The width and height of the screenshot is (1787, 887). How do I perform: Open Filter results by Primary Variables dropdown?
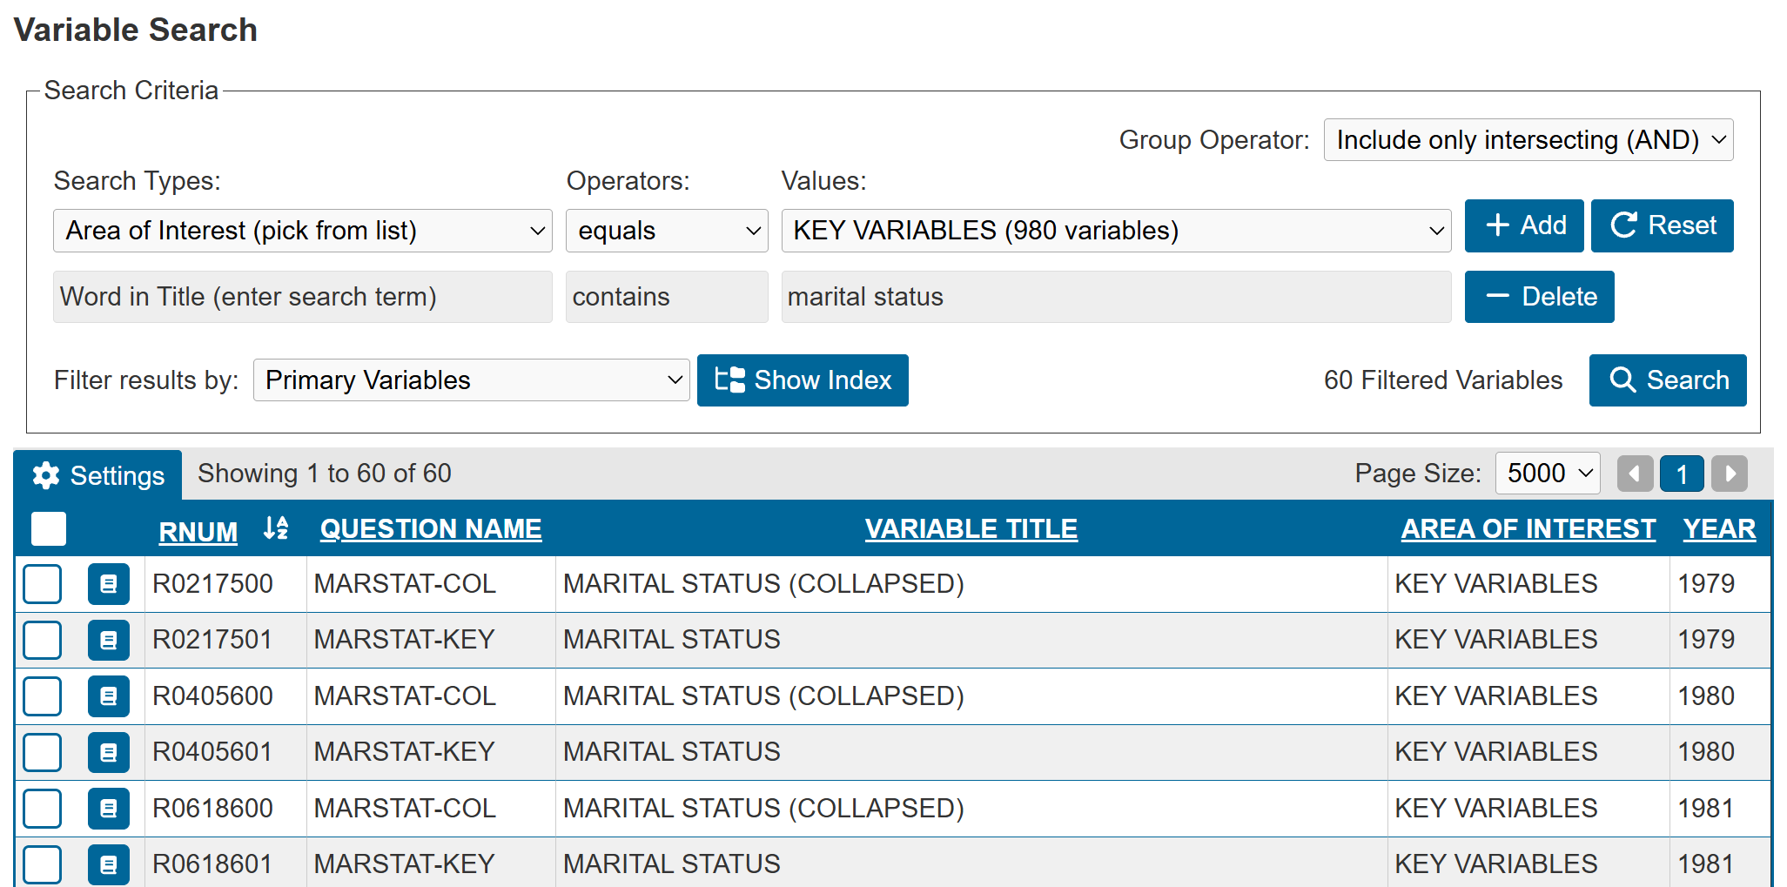(472, 380)
